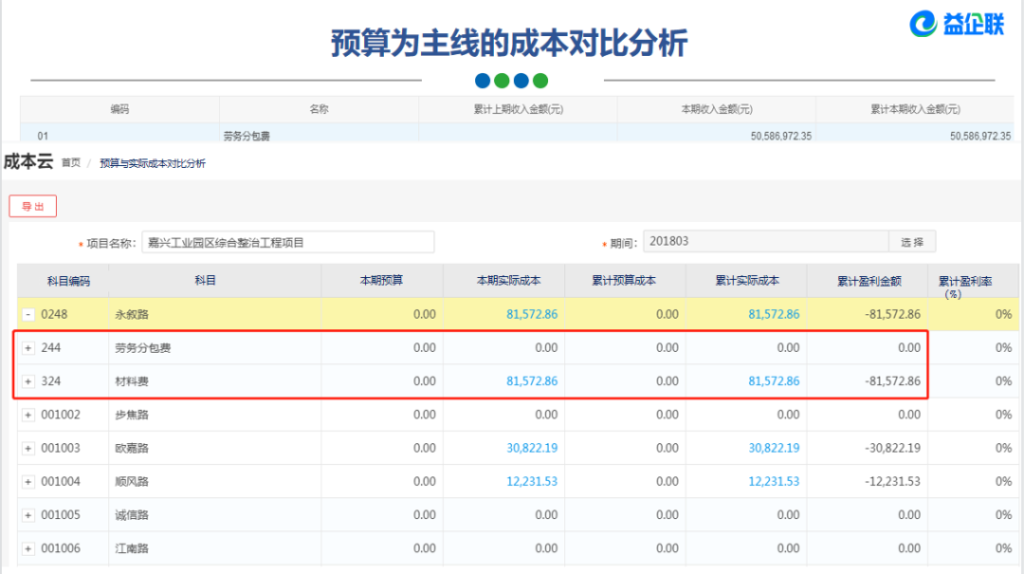This screenshot has width=1024, height=574.
Task: Click the 本期实际成本 column header
Action: (509, 281)
